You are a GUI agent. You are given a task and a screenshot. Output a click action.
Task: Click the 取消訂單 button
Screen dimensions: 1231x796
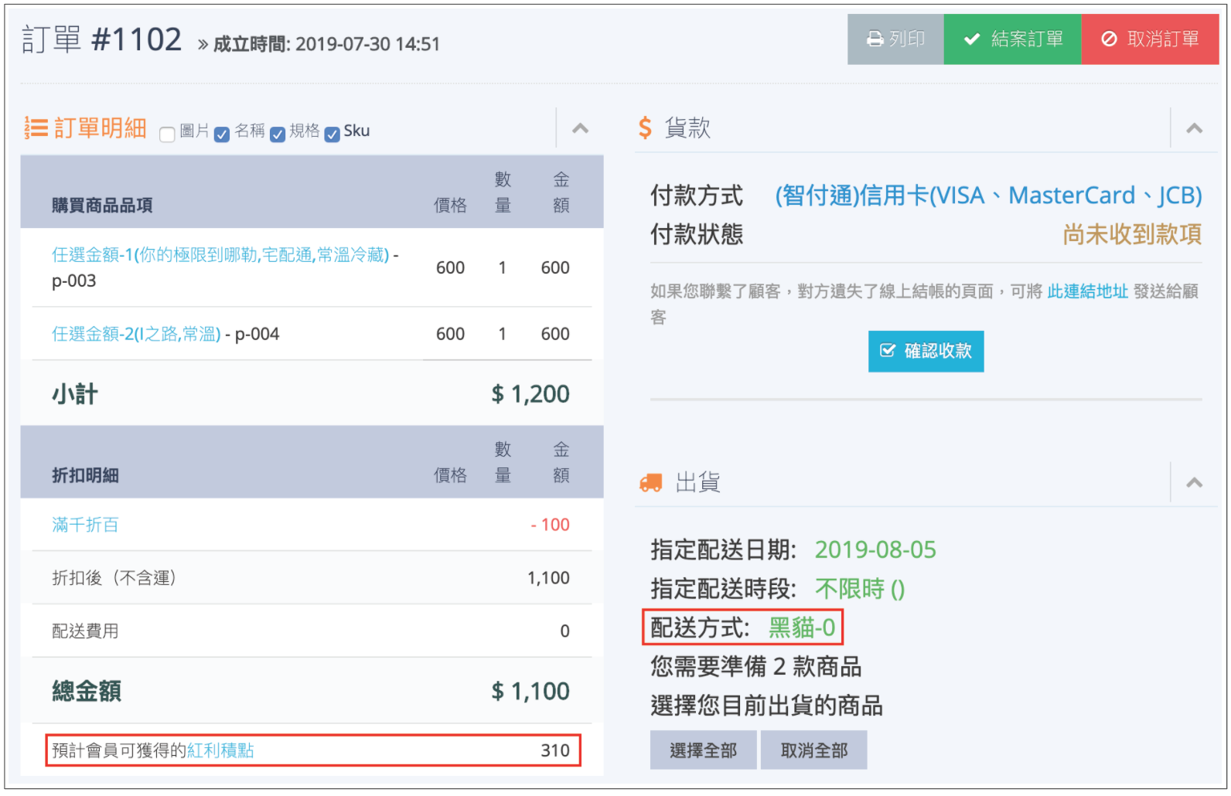(1150, 39)
